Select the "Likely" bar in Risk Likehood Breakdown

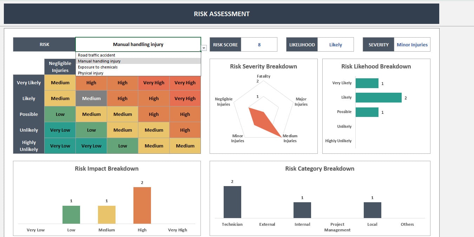(x=378, y=97)
